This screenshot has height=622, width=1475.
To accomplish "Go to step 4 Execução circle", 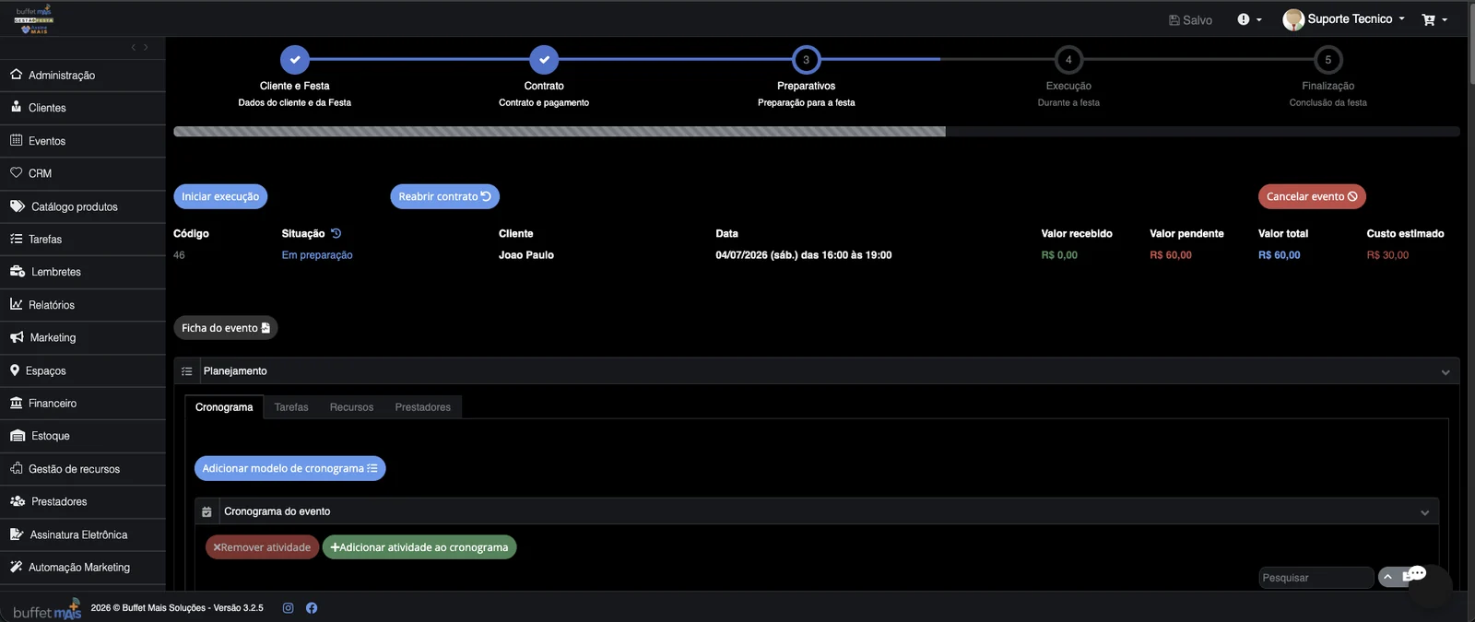I will pos(1068,60).
